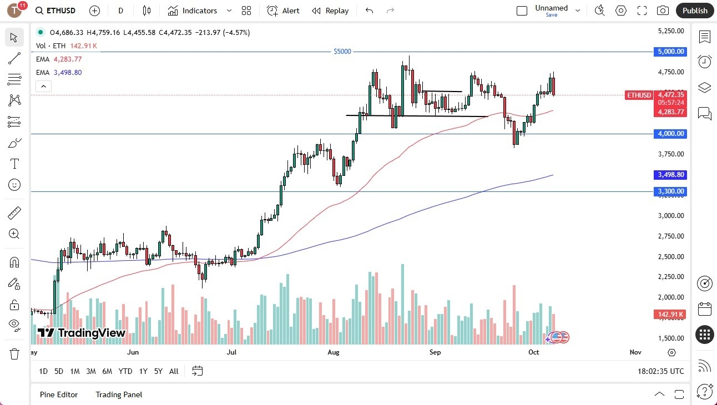Expand the Unnamed layout dropdown

(578, 9)
